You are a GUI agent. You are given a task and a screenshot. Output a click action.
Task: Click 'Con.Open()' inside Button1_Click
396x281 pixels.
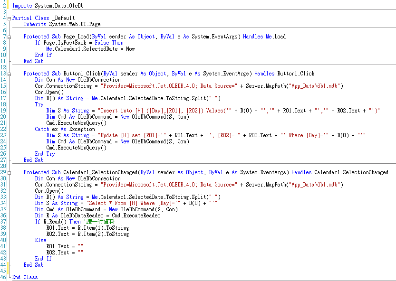pos(49,92)
